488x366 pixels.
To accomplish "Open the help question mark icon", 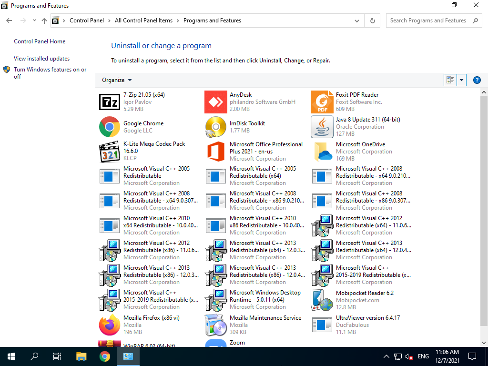I will point(477,80).
